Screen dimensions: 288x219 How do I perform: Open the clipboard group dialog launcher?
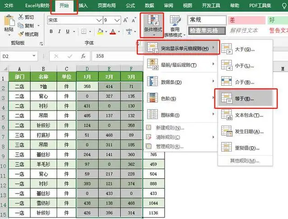[41, 44]
